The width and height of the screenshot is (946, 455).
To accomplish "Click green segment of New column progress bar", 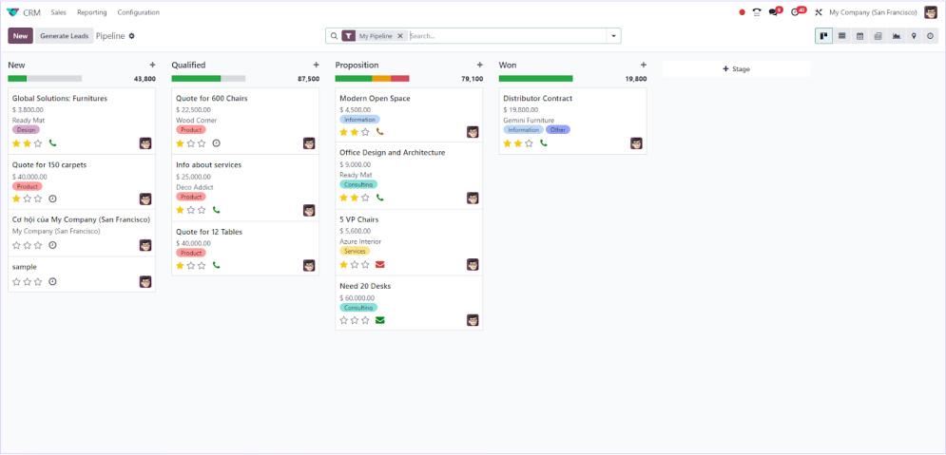I will [17, 78].
